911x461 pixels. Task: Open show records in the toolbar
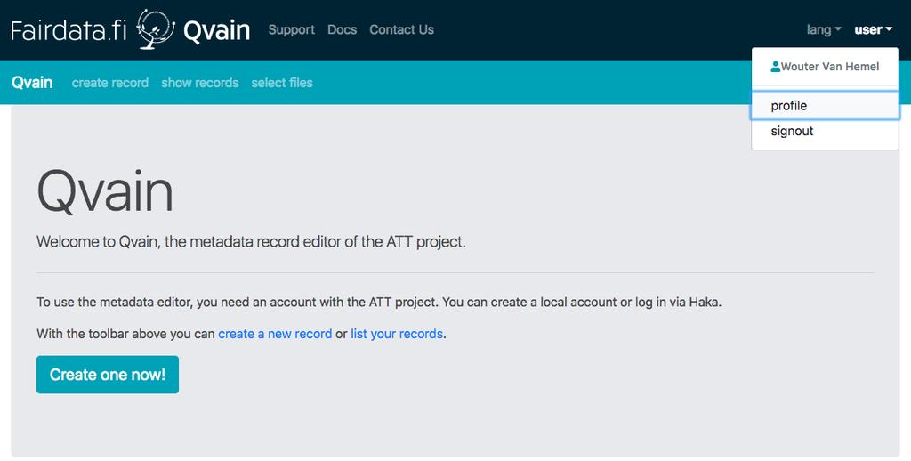200,83
